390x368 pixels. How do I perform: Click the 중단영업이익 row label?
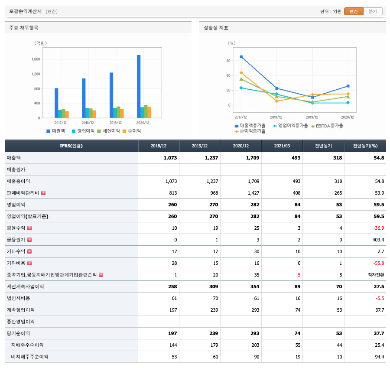[21, 322]
